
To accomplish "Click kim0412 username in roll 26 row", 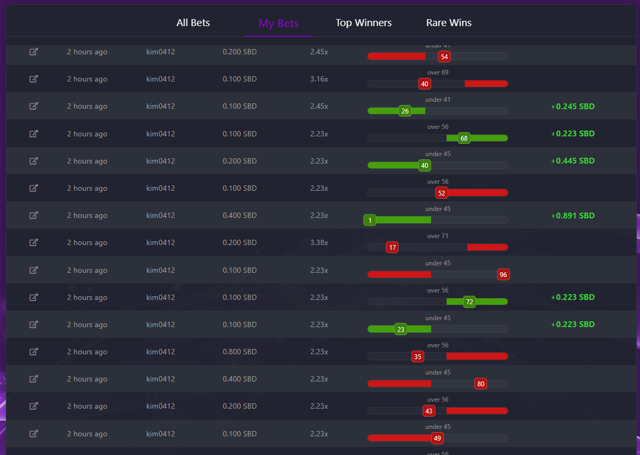I will tap(160, 106).
